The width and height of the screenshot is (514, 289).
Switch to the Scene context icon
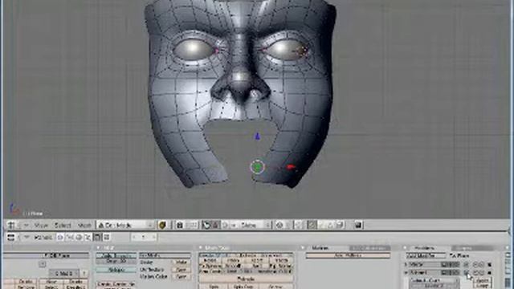tap(107, 237)
